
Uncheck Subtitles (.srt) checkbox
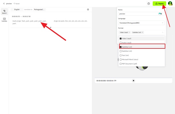click(121, 47)
